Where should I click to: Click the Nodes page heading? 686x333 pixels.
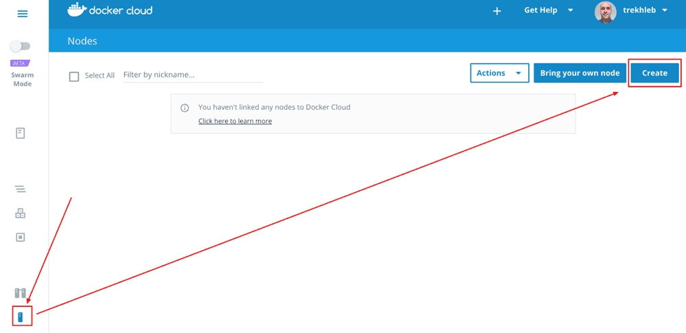(x=82, y=41)
